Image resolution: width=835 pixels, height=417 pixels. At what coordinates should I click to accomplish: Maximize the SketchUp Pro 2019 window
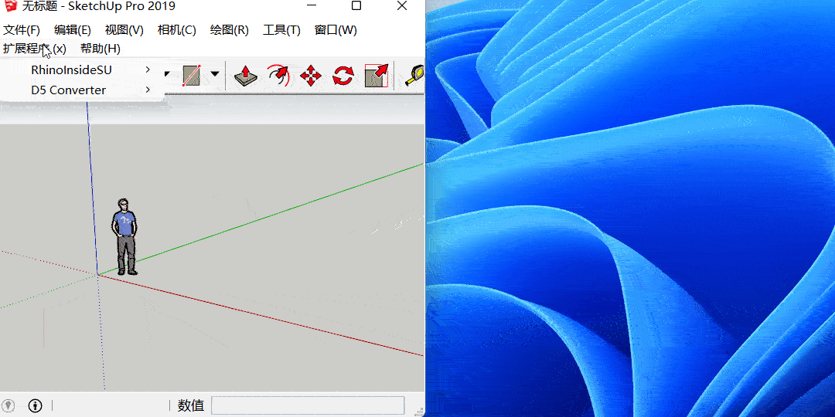click(356, 6)
